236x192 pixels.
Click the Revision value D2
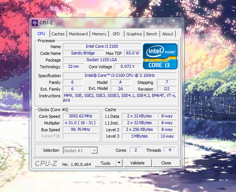coord(167,89)
